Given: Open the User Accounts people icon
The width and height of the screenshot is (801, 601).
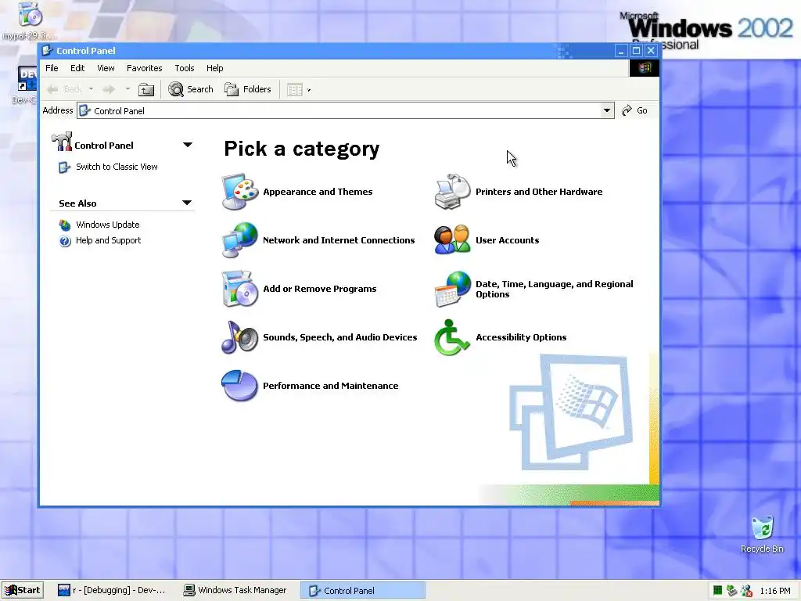Looking at the screenshot, I should (452, 239).
